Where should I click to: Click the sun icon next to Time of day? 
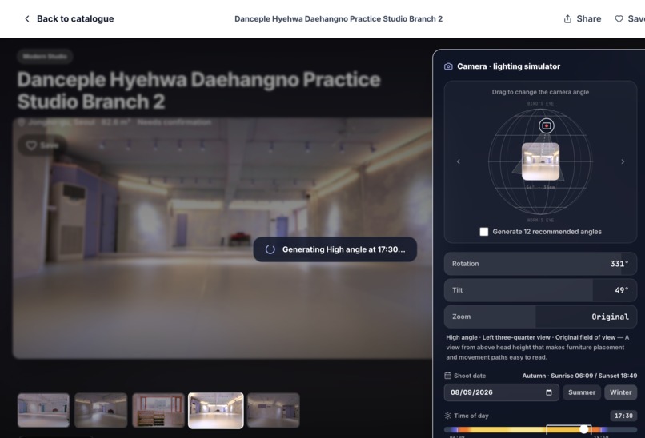pos(447,416)
